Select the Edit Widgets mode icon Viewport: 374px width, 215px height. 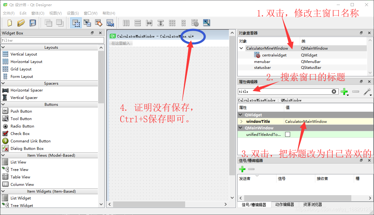tap(76, 23)
